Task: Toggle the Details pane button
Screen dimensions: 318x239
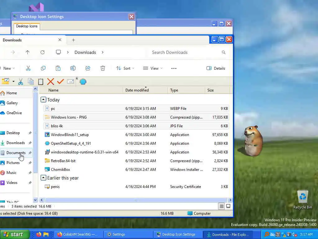Action: [x=216, y=68]
